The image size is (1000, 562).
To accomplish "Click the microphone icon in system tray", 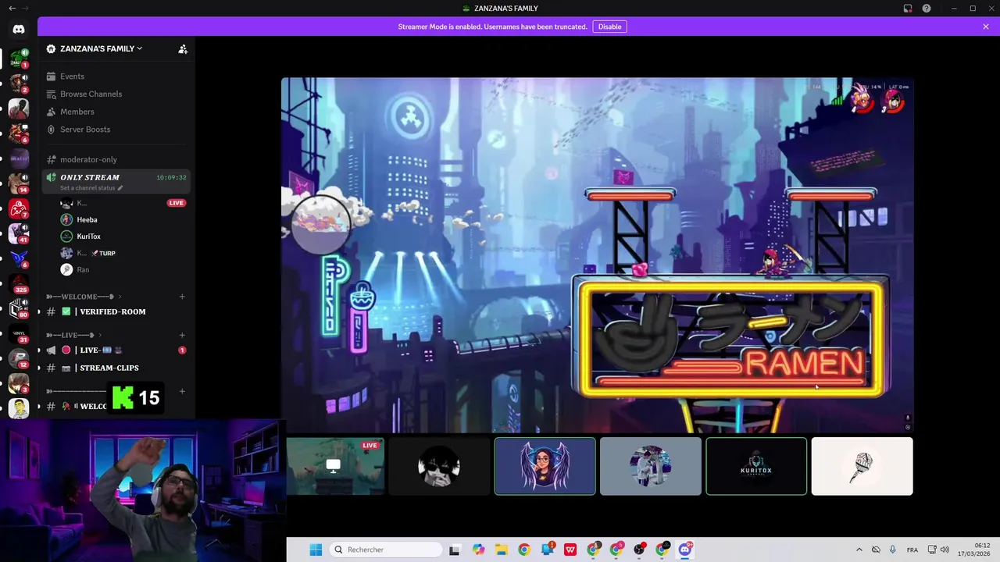I will [892, 550].
